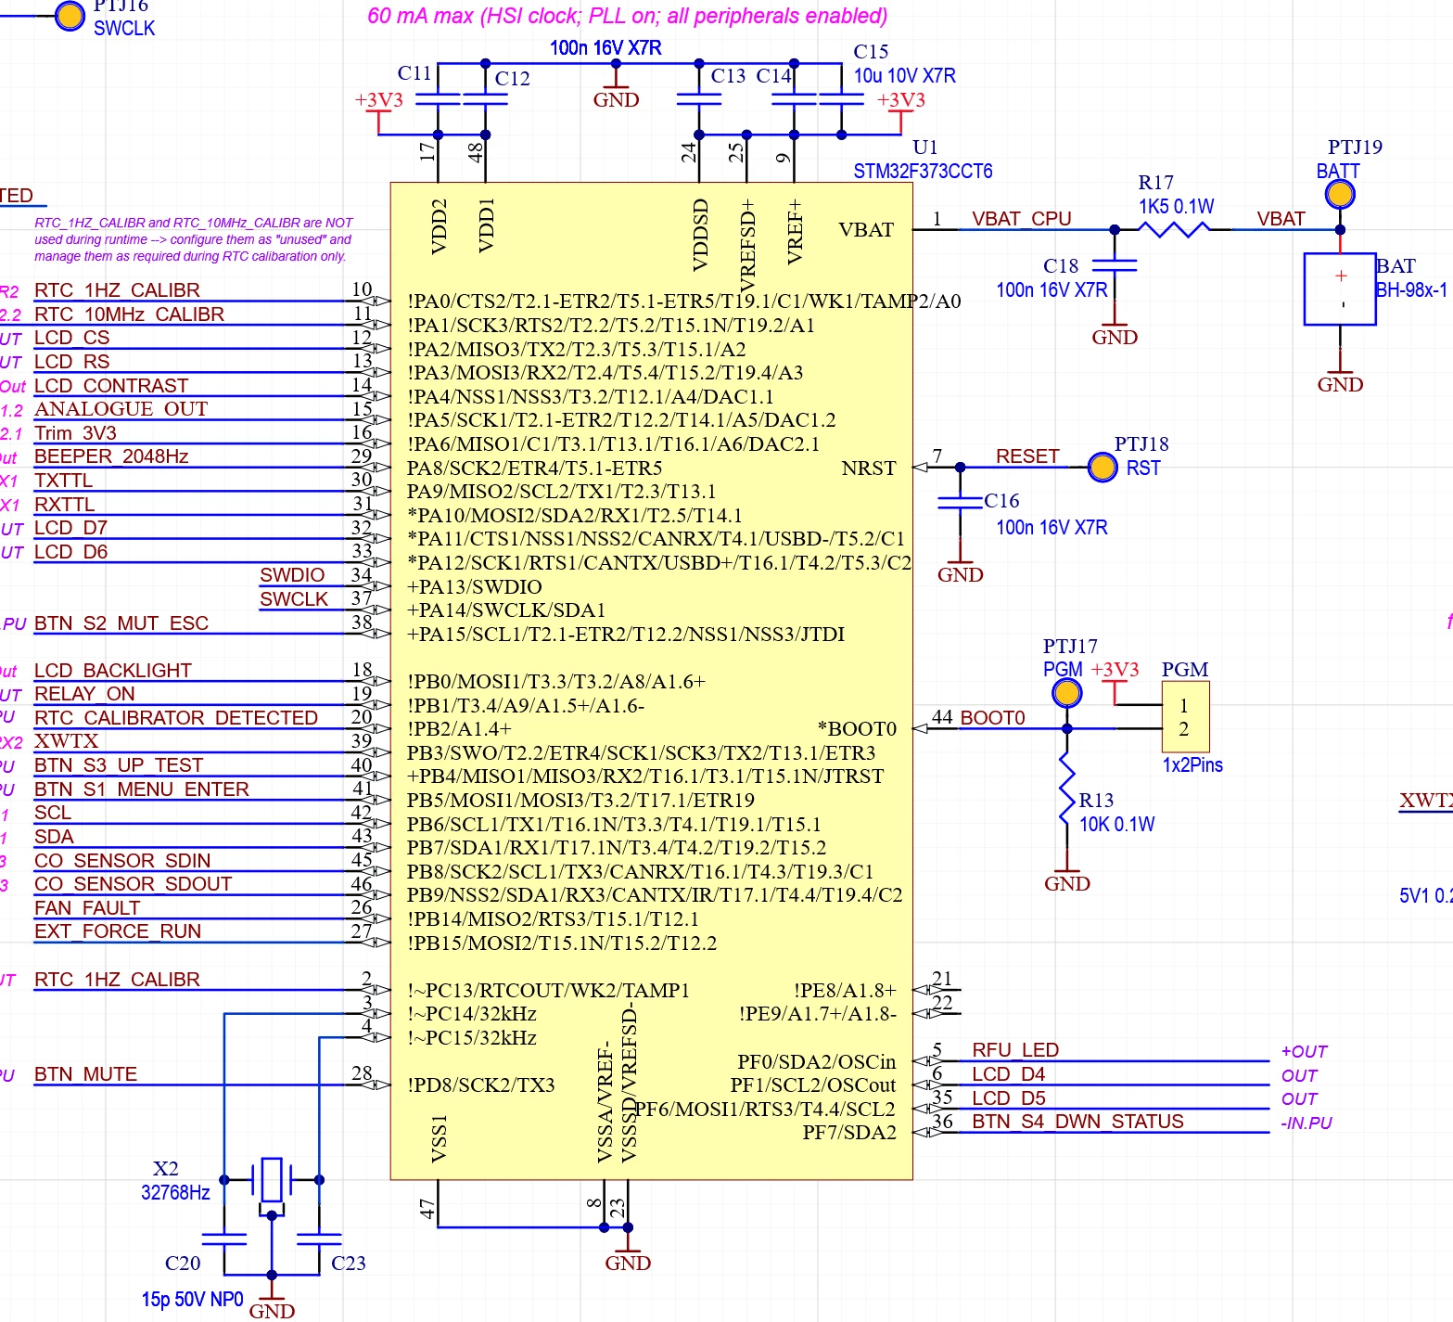Select capacitor C18 symbol
This screenshot has height=1322, width=1453.
click(1115, 265)
